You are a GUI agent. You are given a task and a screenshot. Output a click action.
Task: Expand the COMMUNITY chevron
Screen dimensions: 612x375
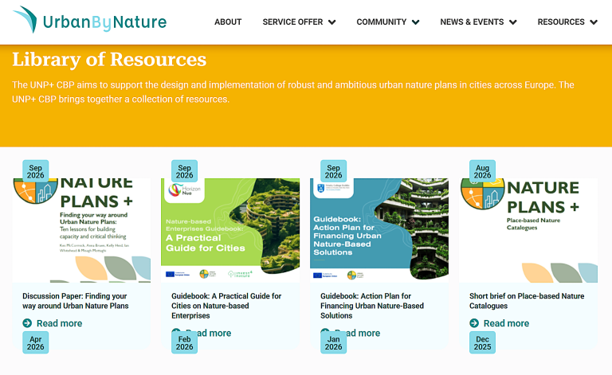(x=416, y=22)
